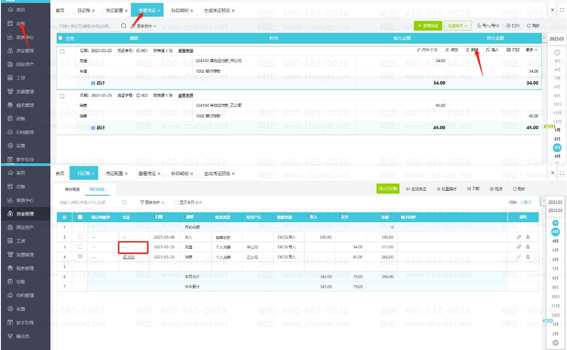The width and height of the screenshot is (567, 350).
Task: Click 刷新 in the voucher page toolbar
Action: coord(533,26)
